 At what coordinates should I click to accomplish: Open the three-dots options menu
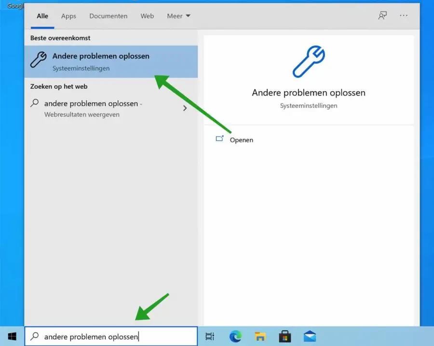[404, 15]
